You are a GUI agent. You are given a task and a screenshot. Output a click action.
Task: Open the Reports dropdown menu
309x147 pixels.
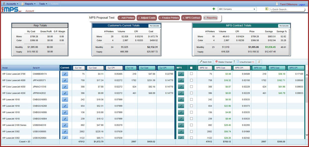tap(29, 4)
